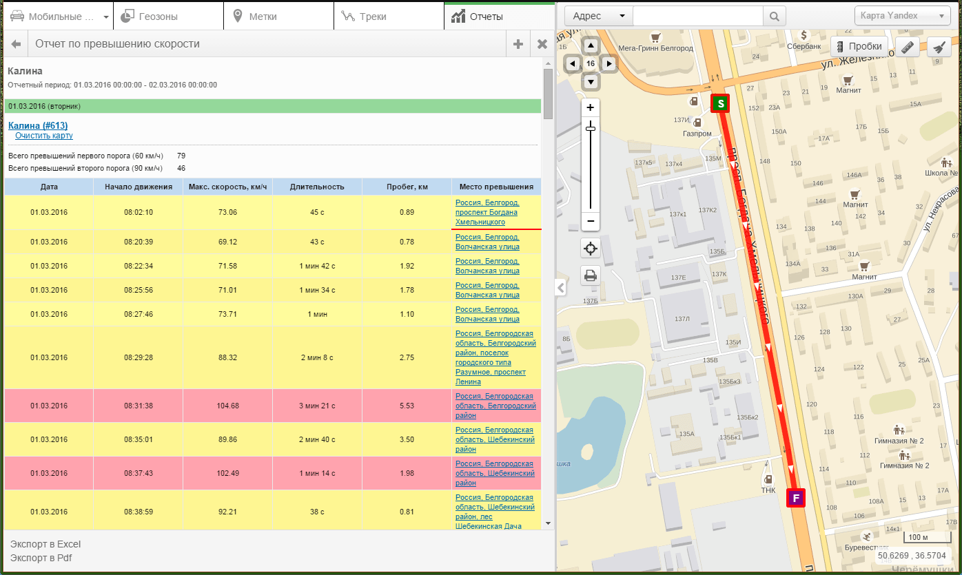
Task: Click the green S start marker
Action: (720, 103)
